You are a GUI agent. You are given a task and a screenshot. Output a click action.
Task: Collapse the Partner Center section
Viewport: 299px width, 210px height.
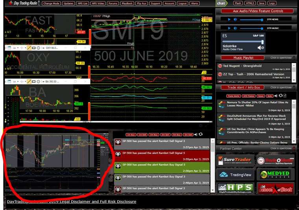coord(281,149)
